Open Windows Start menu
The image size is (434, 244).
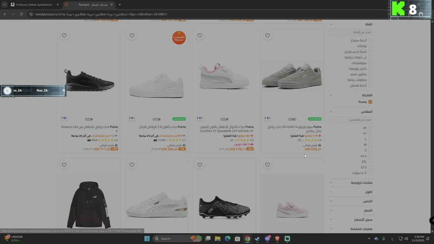point(147,239)
